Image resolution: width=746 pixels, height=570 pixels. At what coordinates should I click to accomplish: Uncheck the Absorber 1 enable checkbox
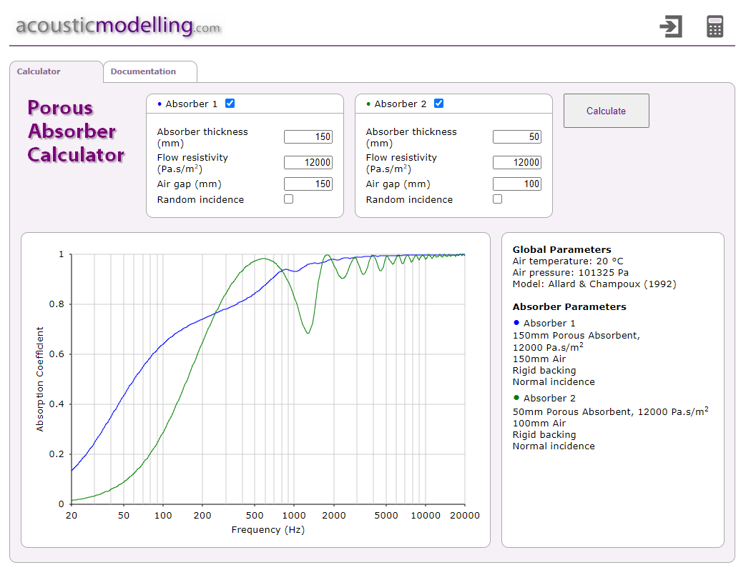(x=230, y=104)
